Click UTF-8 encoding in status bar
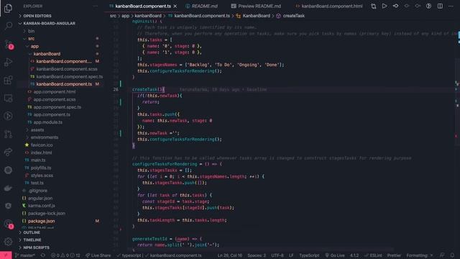Viewport: 460px width, 259px height. click(277, 255)
